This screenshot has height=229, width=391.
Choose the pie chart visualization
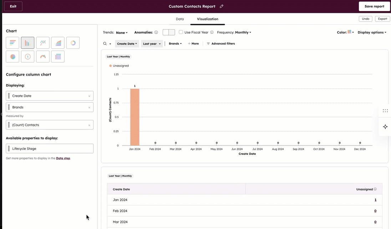[x=12, y=56]
